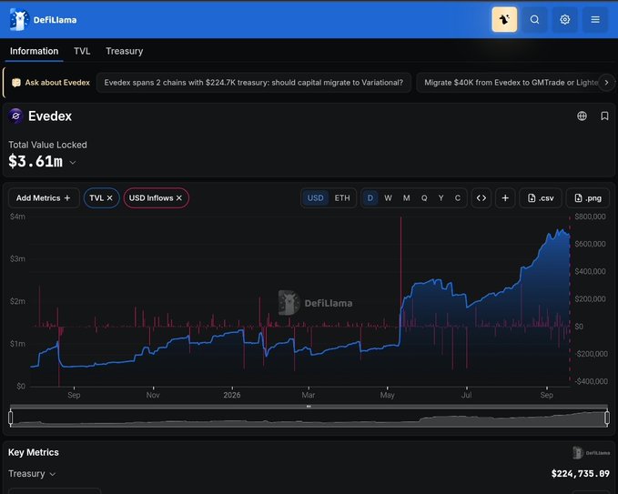The width and height of the screenshot is (618, 494).
Task: Switch to the TVL tab
Action: click(82, 51)
